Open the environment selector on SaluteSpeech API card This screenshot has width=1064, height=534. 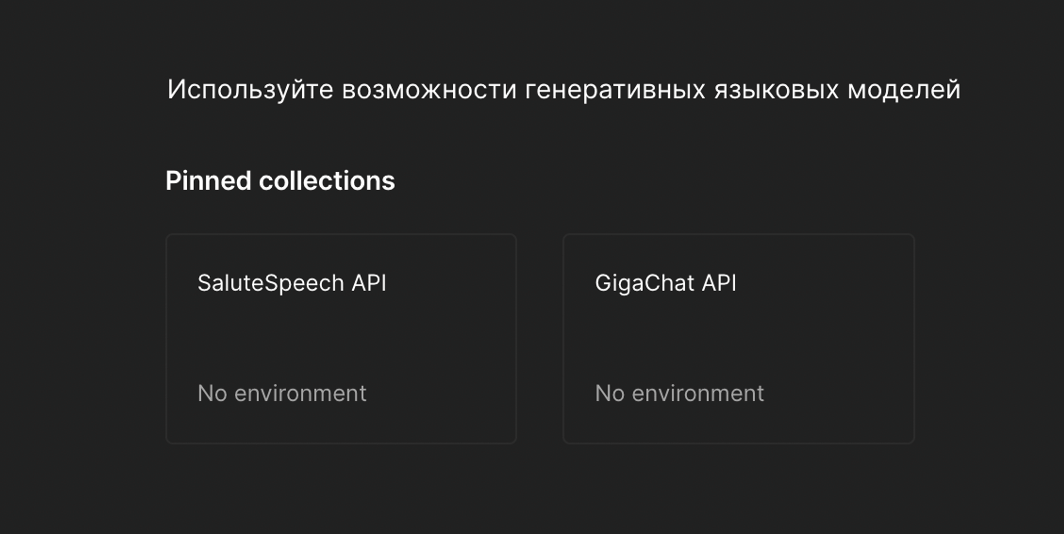(x=281, y=394)
